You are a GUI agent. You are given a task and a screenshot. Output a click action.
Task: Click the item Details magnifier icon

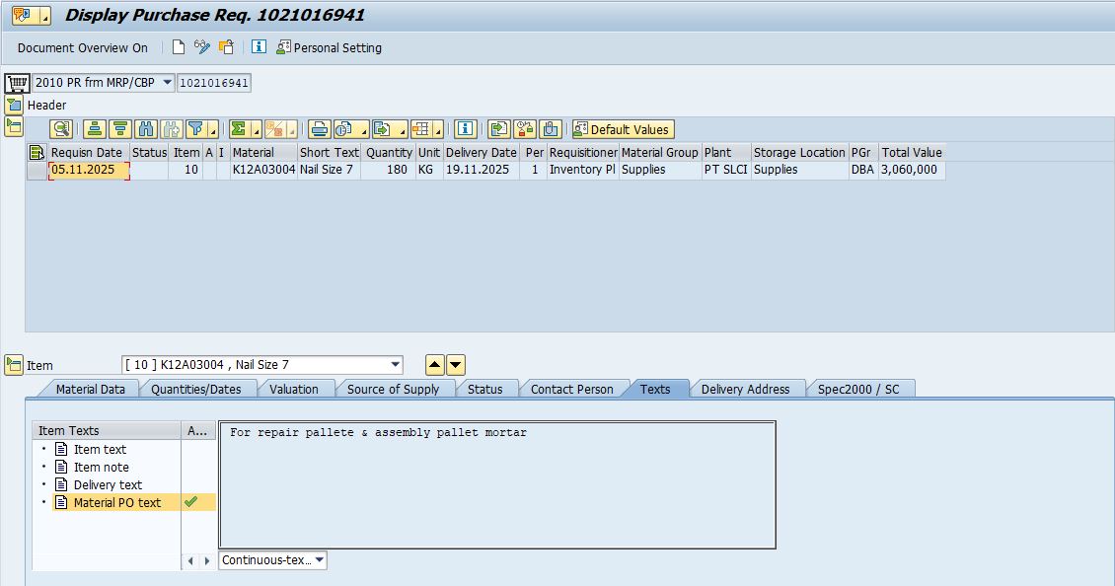tap(61, 129)
